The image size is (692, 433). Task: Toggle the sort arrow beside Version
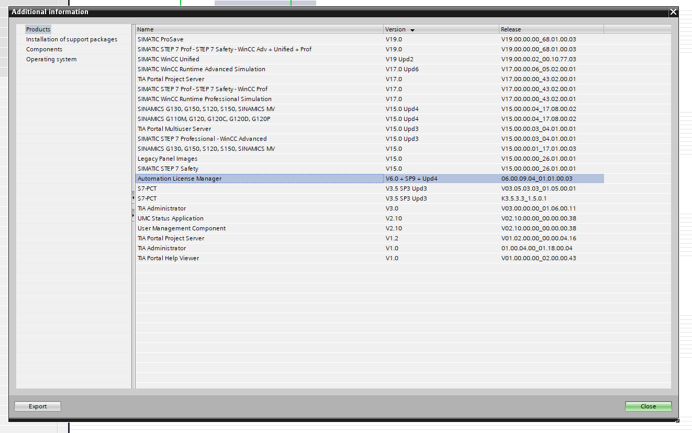point(412,30)
